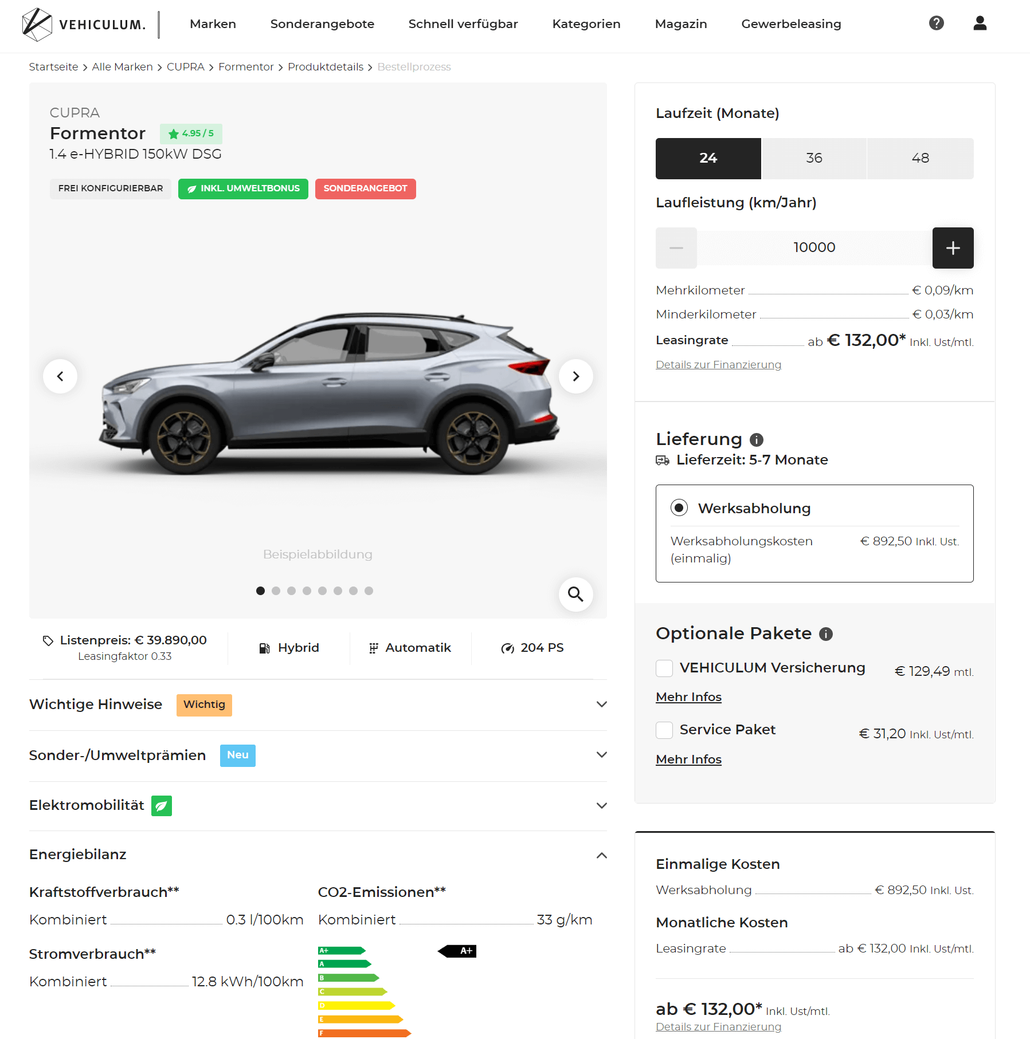Go to Alle Marken breadcrumb
This screenshot has height=1039, width=1030.
pos(122,67)
